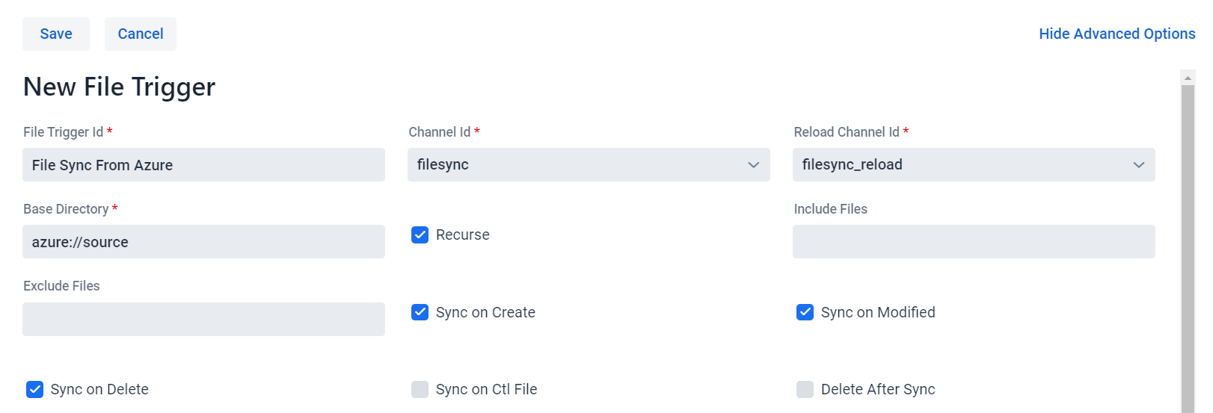
Task: Click the scrollbar up arrow
Action: tap(1188, 78)
